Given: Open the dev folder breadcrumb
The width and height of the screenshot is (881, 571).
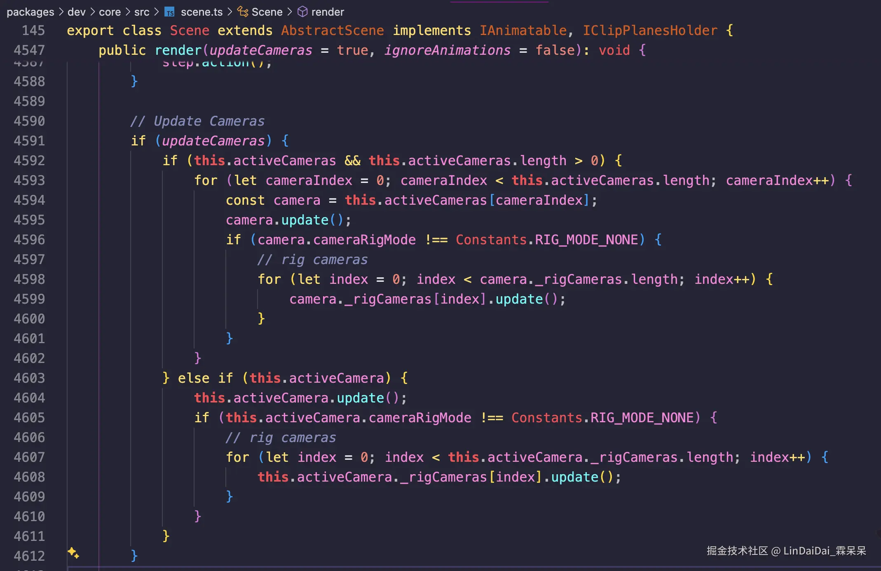Looking at the screenshot, I should (77, 12).
